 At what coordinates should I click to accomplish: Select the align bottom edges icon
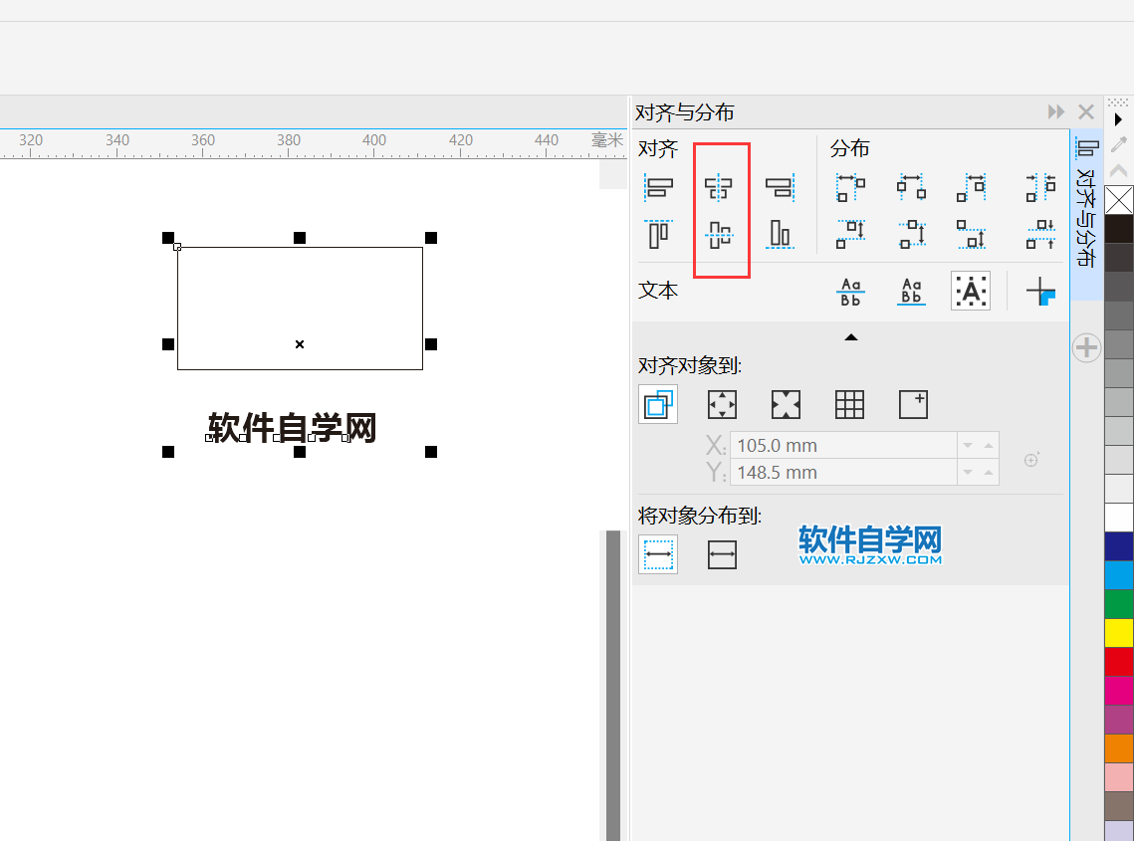[780, 234]
